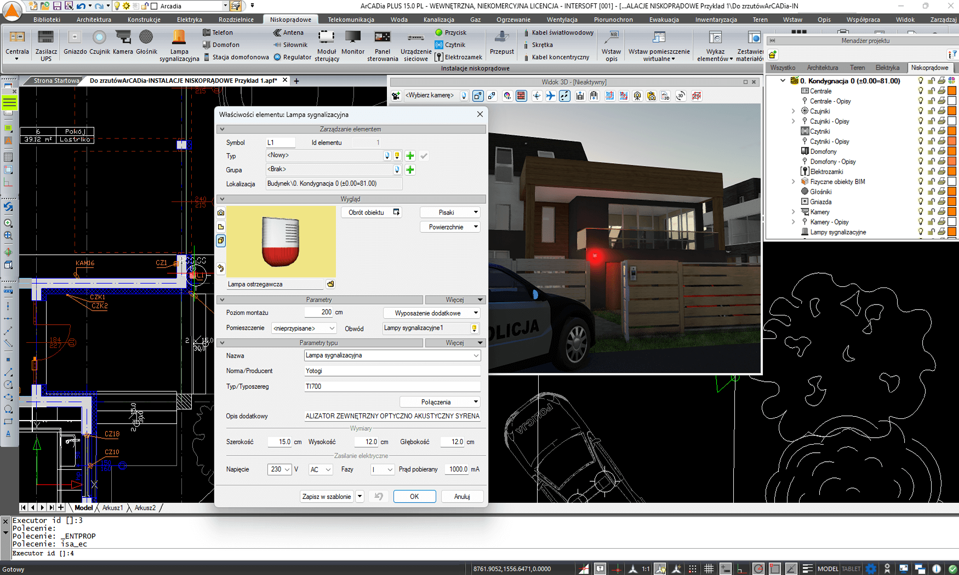Choose the Gniazdo tool

pyautogui.click(x=75, y=43)
